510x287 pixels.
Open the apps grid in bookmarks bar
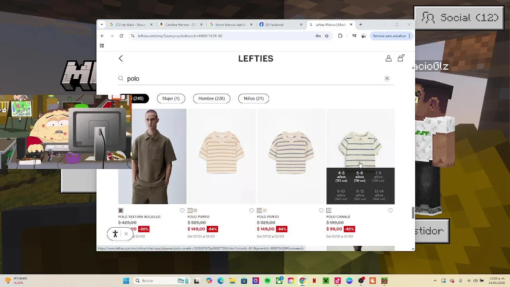(102, 46)
